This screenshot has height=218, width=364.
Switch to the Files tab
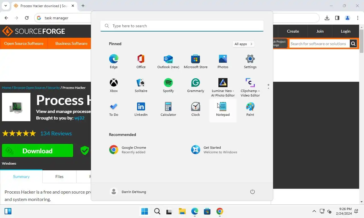[59, 177]
